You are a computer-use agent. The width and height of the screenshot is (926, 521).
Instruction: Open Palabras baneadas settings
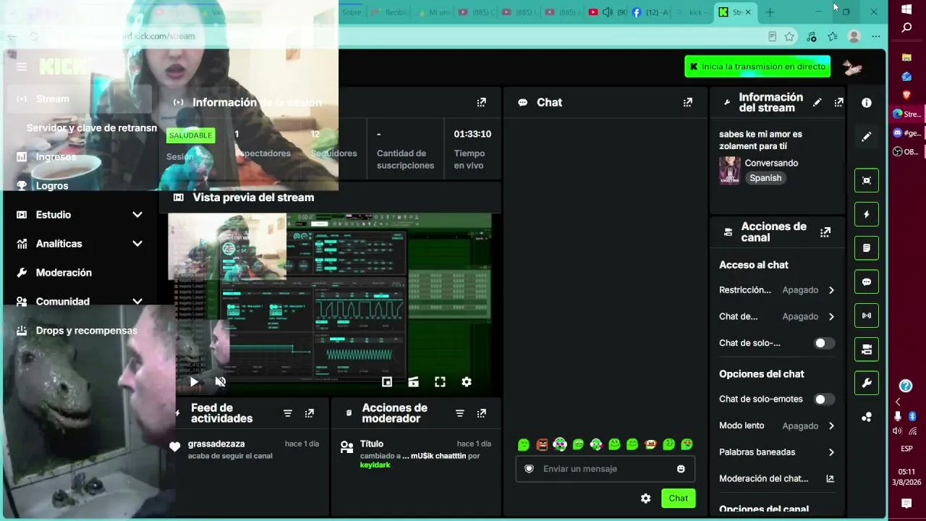[777, 452]
